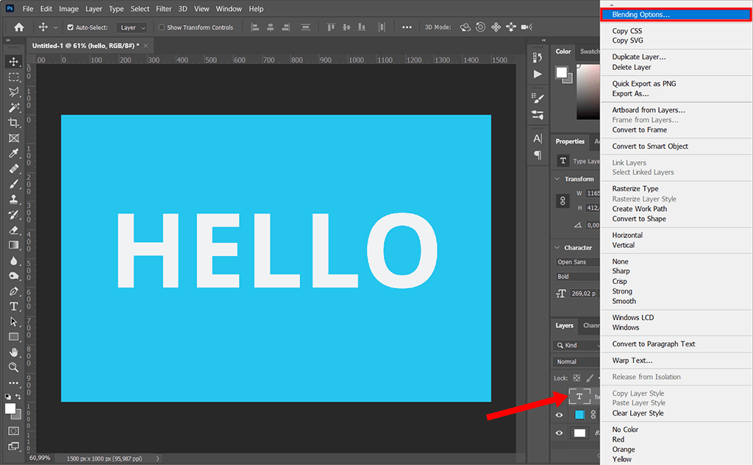Choose Delete Layer from context menu

tap(632, 67)
